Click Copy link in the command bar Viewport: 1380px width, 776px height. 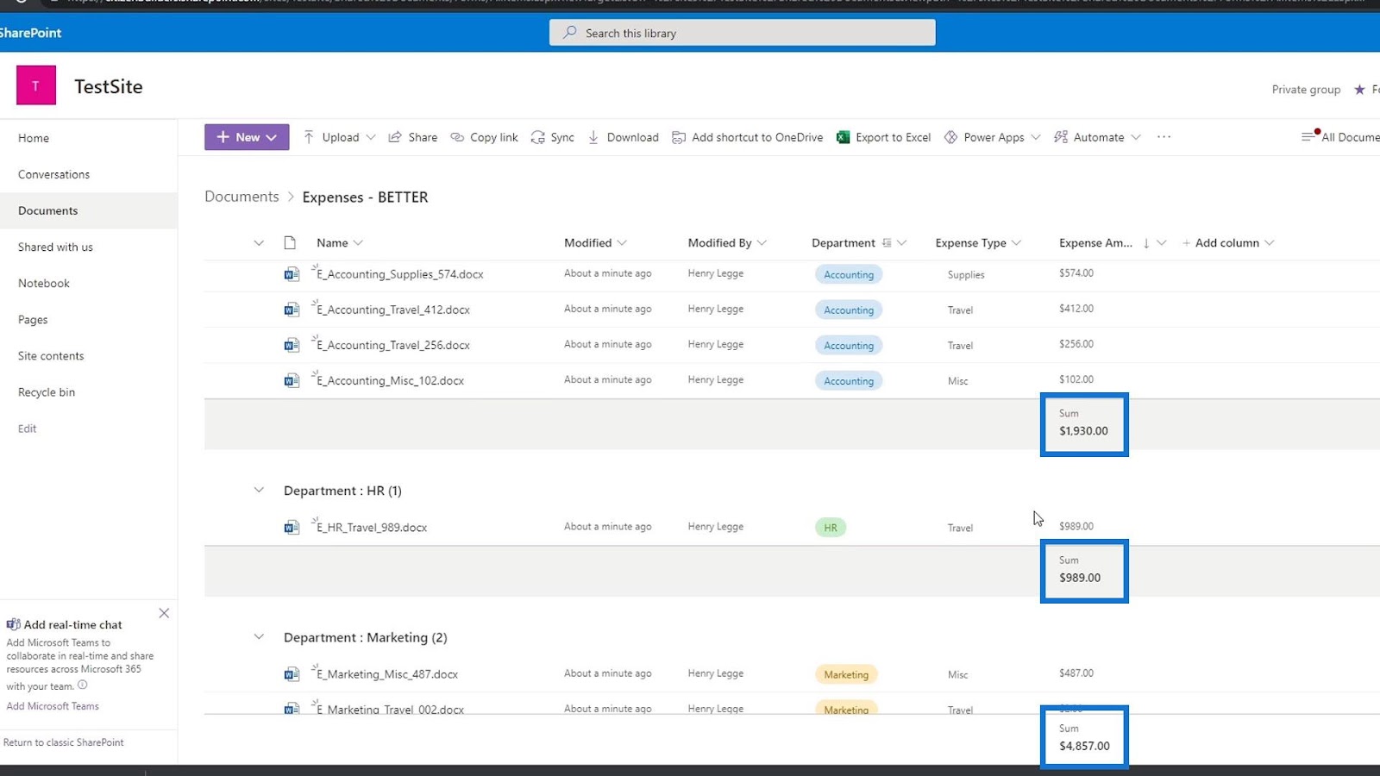[485, 137]
